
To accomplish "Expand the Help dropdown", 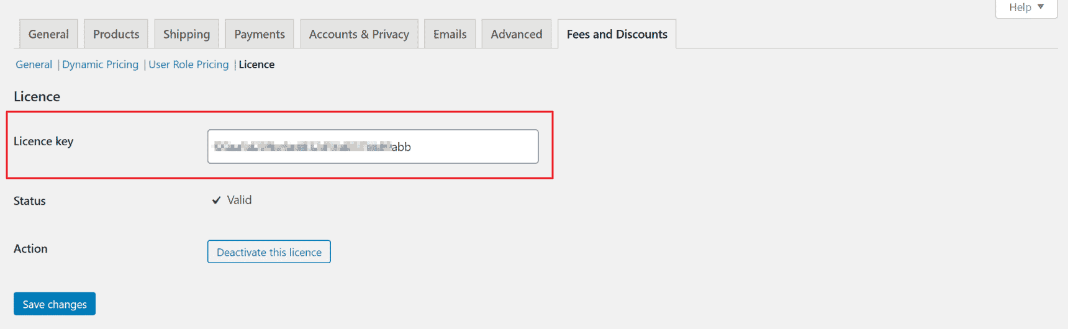I will 1026,7.
